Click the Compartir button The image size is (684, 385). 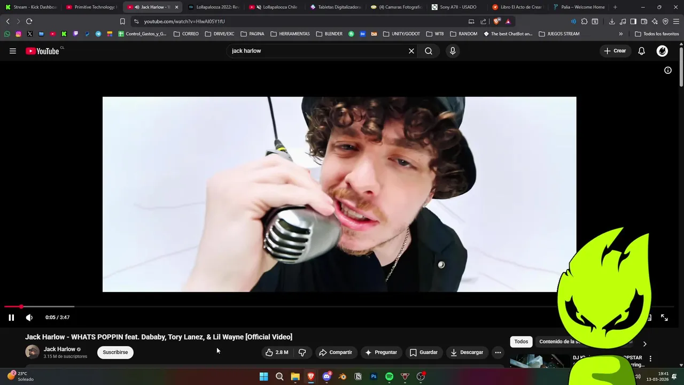[x=336, y=352]
